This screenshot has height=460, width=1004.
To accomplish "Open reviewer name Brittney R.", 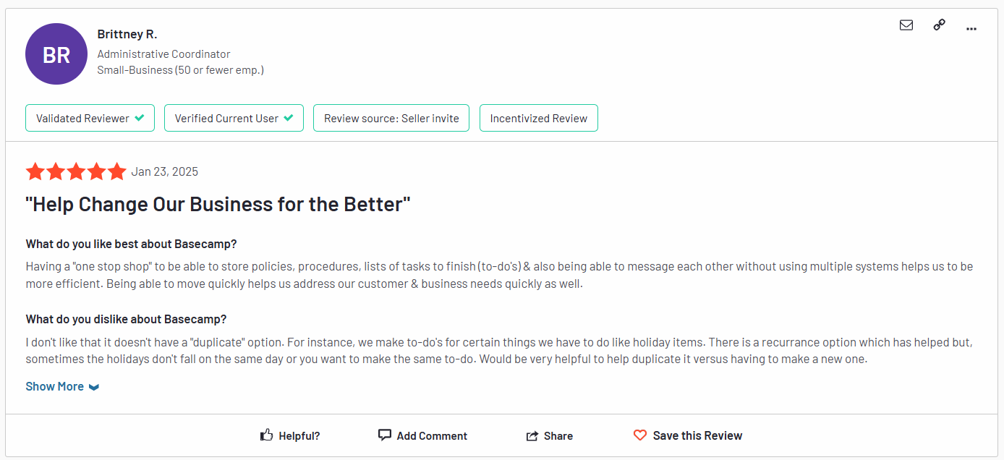I will coord(127,34).
